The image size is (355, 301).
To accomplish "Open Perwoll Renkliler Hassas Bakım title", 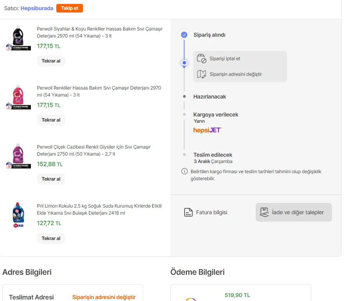I will [x=99, y=91].
